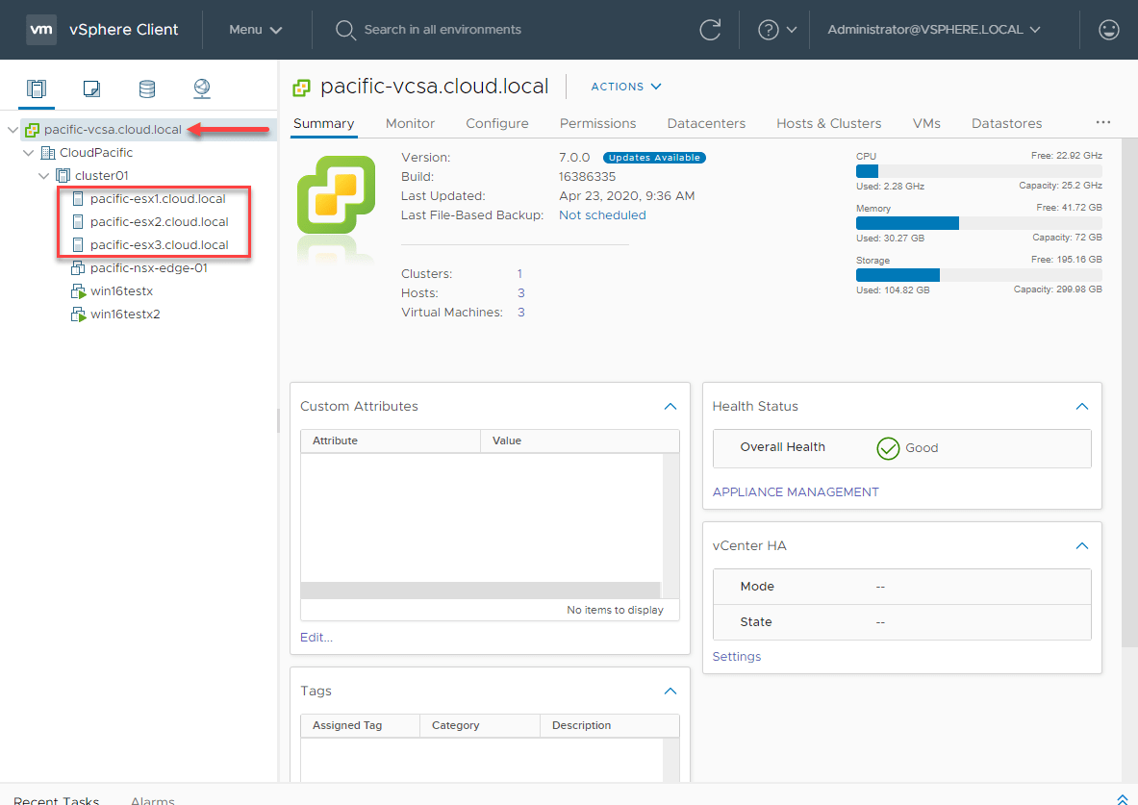The image size is (1138, 805).
Task: Expand the bottom Recent Tasks panel arrows
Action: tap(1122, 799)
